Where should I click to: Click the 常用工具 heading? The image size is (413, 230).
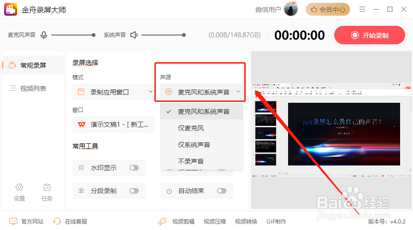(x=85, y=146)
